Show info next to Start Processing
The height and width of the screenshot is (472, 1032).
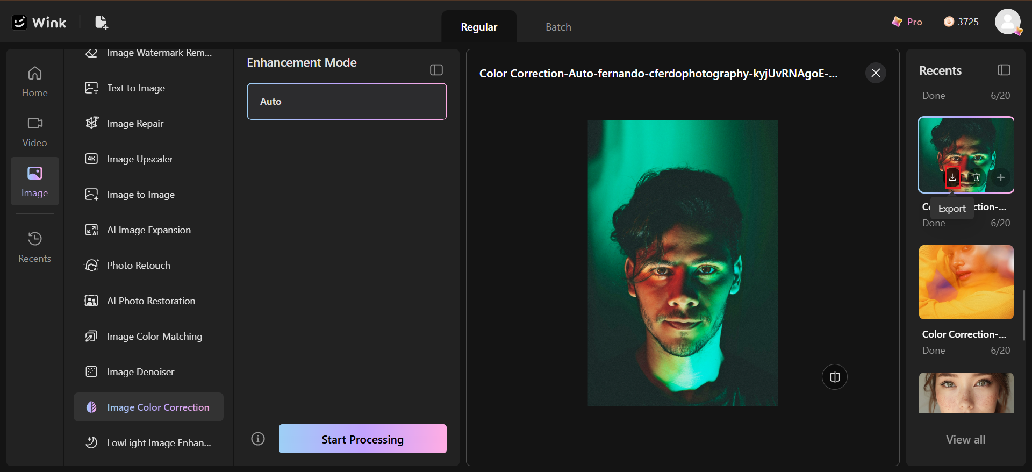tap(258, 439)
